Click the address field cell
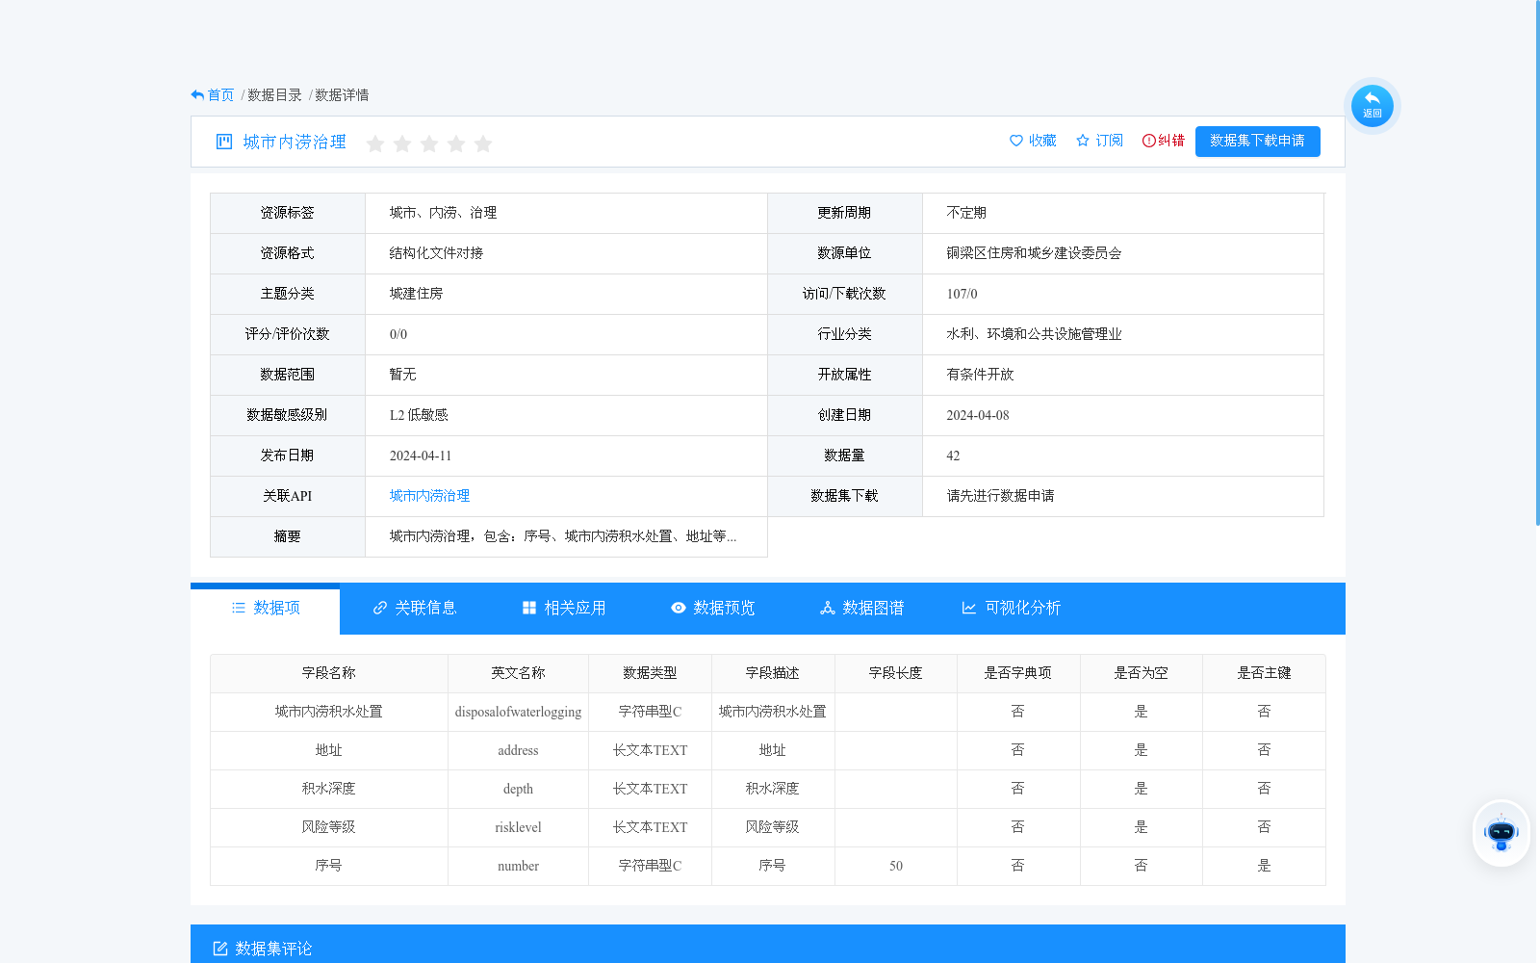 coord(518,750)
